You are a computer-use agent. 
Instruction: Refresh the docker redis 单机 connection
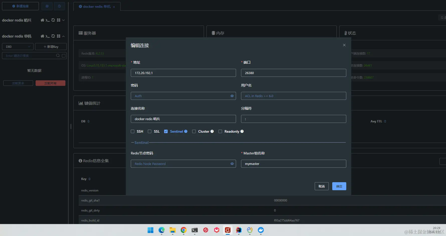coord(53,36)
